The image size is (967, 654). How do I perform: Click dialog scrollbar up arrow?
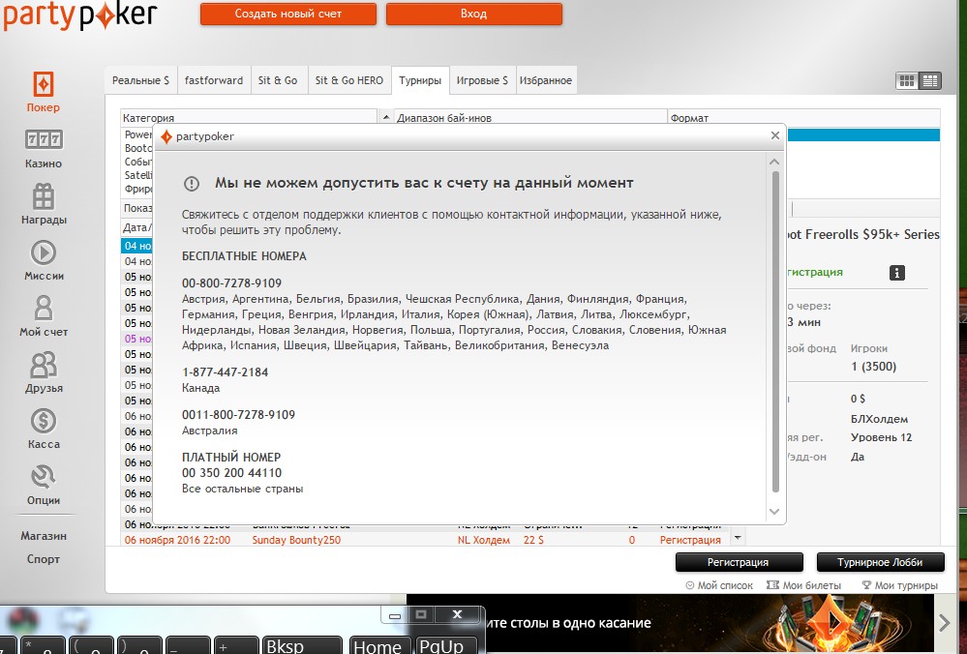(775, 163)
